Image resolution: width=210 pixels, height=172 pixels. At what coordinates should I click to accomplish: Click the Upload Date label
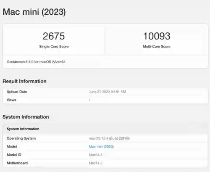[x=17, y=92]
